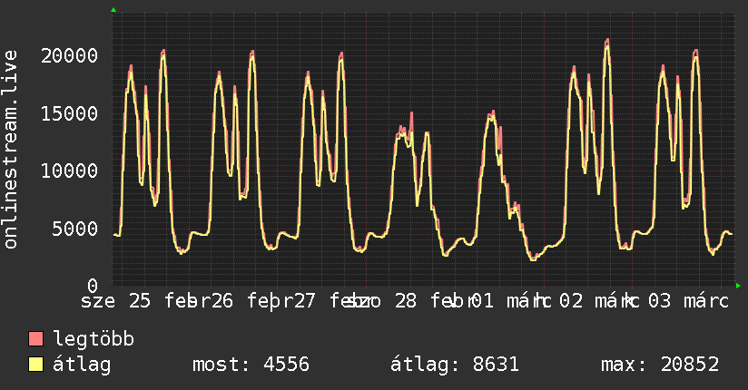Viewport: 748px width, 390px height.
Task: Click the 'max: 20852' statistic
Action: pyautogui.click(x=660, y=365)
